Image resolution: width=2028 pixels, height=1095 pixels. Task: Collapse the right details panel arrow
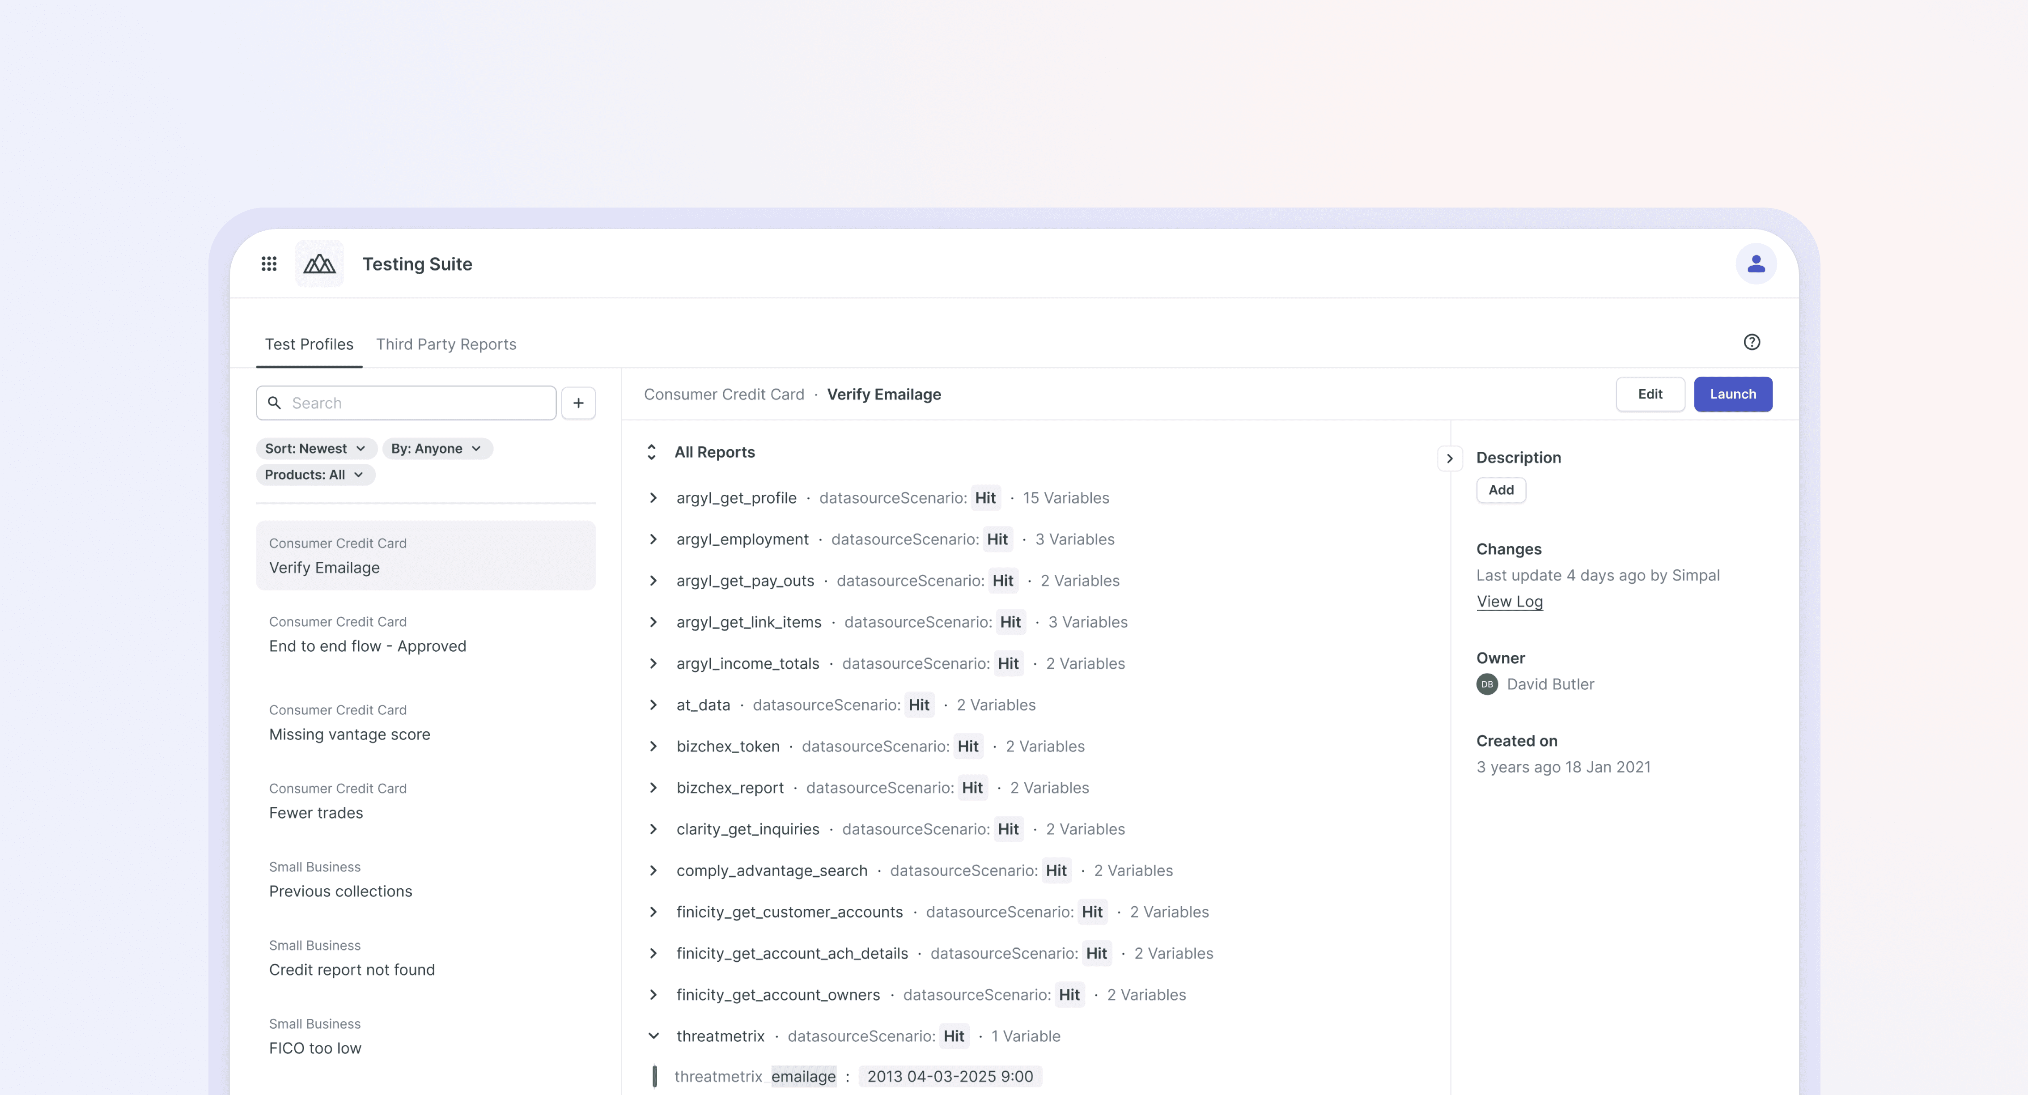point(1449,459)
